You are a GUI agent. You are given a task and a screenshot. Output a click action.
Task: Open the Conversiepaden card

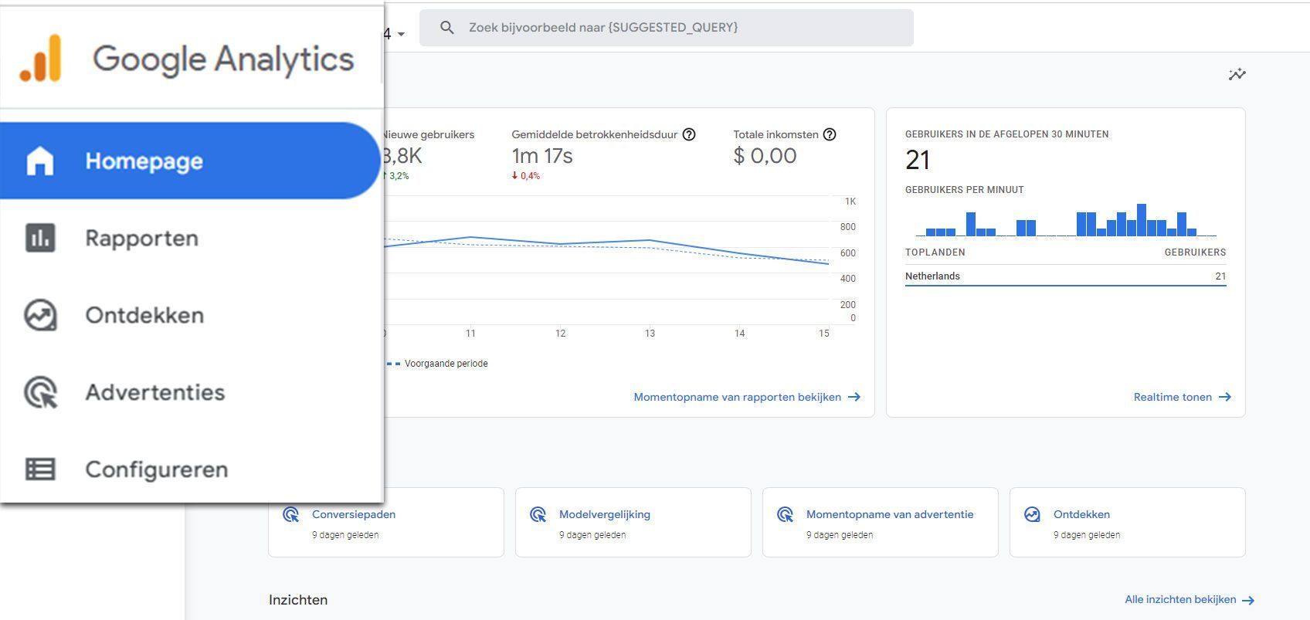tap(386, 522)
